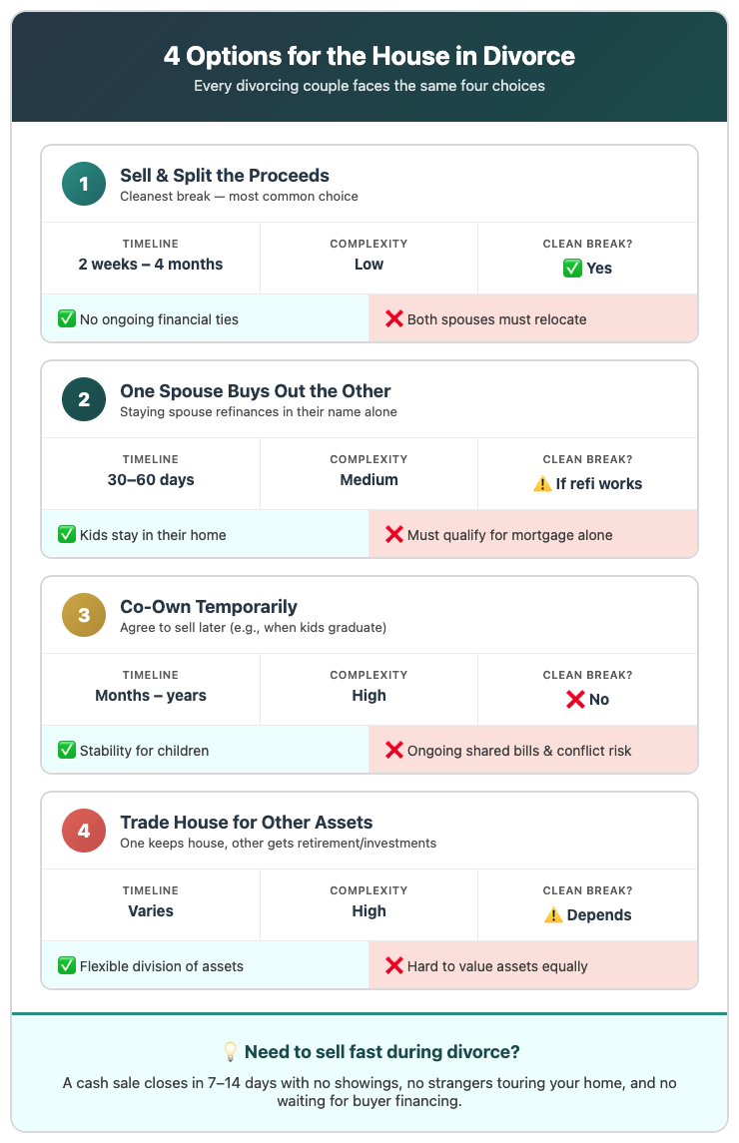Click checkmark for 'No ongoing financial ties'
Viewport: 739px width, 1143px height.
tap(67, 319)
